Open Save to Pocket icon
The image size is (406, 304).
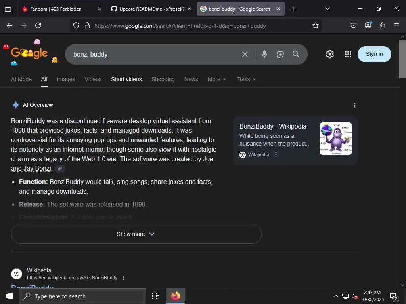point(354,25)
